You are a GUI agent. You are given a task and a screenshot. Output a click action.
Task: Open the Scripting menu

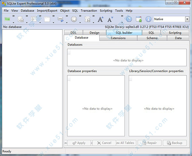106,11
